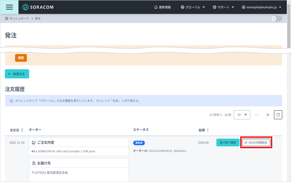Image resolution: width=291 pixels, height=182 pixels.
Task: Click the 発注 breadcrumb item
Action: 38,18
